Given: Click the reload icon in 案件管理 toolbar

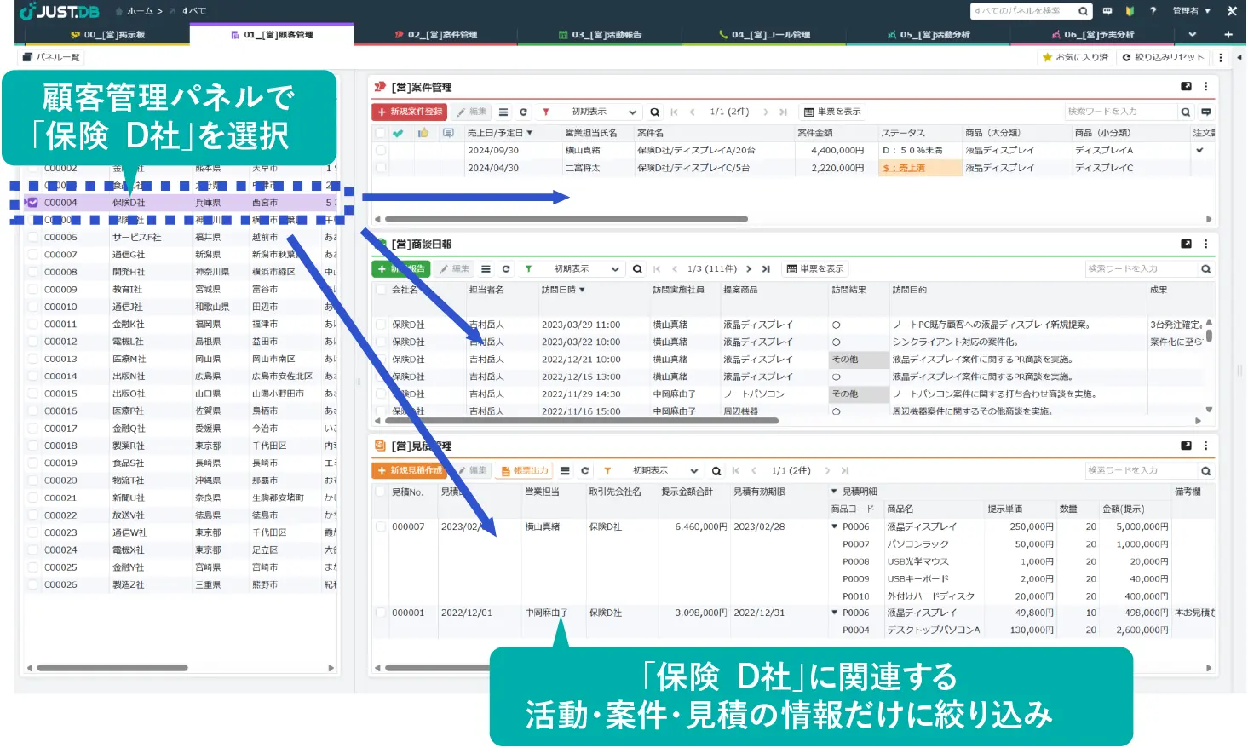Looking at the screenshot, I should tap(523, 112).
